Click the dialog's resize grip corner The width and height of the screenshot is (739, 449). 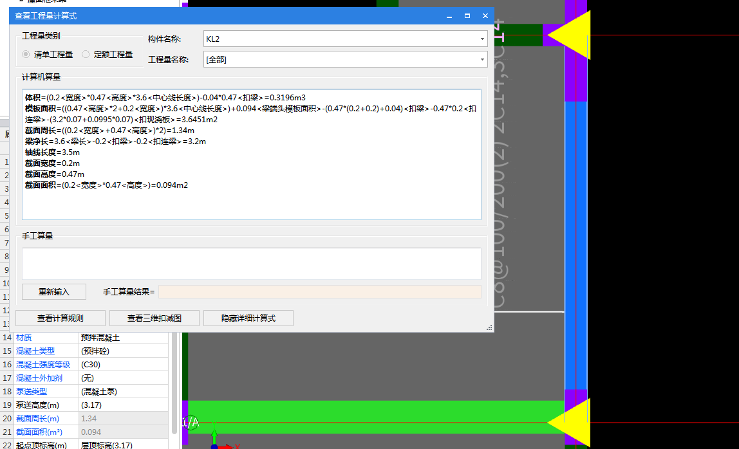click(x=489, y=327)
